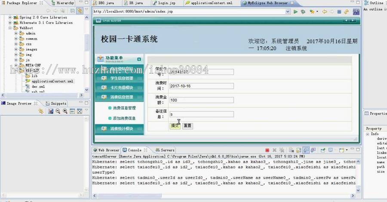This screenshot has width=387, height=202.
Task: Switch to the Web Browser bottom tab
Action: [x=106, y=150]
